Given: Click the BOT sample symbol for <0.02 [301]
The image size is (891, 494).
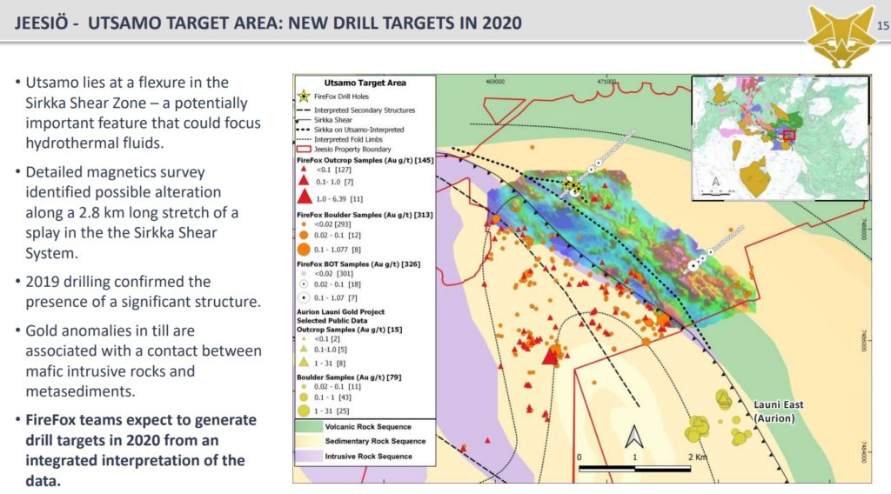Looking at the screenshot, I should tap(304, 273).
